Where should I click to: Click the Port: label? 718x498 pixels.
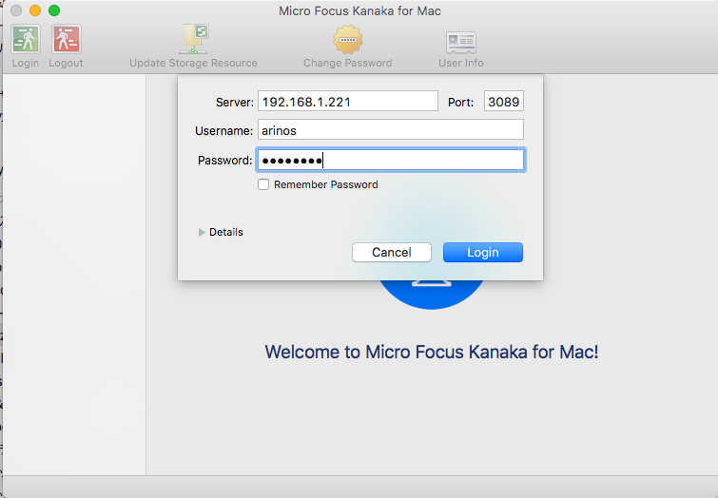460,102
